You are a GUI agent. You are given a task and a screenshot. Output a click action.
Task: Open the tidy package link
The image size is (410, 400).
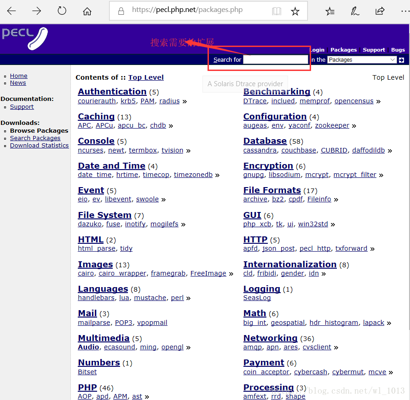[126, 248]
